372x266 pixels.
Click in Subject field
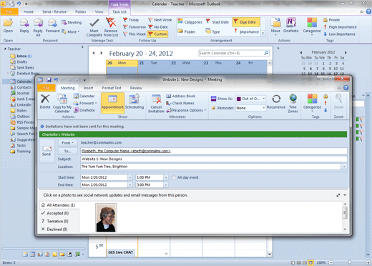(214, 159)
